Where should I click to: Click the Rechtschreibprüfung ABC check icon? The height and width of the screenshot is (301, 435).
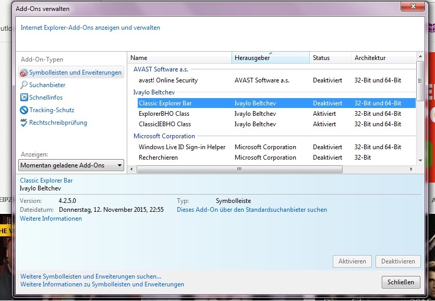pyautogui.click(x=24, y=123)
